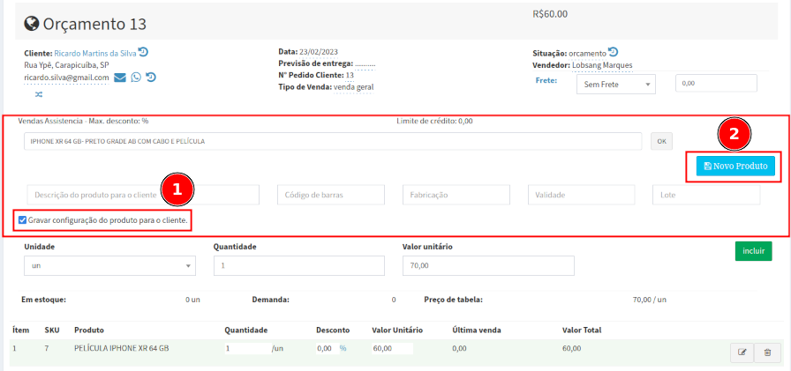Click the vendedor name Lobsang Marques
Image resolution: width=791 pixels, height=371 pixels.
pos(602,64)
